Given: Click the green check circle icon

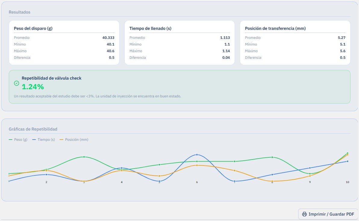Looking at the screenshot, I should click(x=17, y=83).
